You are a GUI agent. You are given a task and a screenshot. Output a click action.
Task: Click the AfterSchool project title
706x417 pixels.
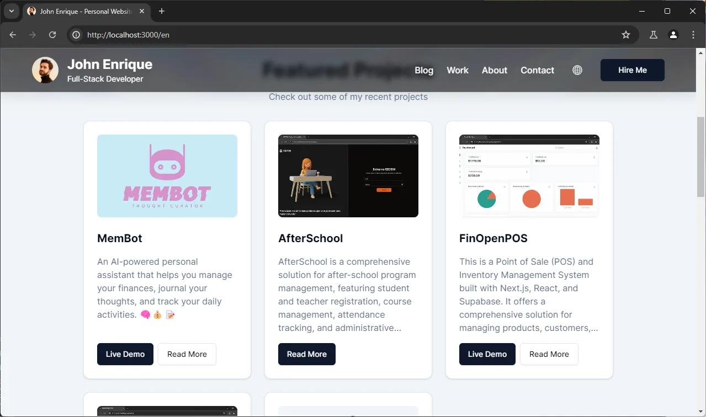(x=311, y=238)
